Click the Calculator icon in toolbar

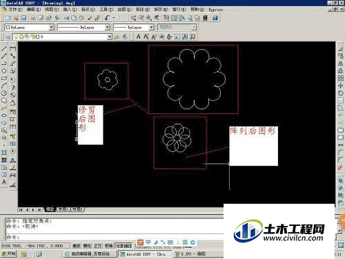tap(205, 18)
